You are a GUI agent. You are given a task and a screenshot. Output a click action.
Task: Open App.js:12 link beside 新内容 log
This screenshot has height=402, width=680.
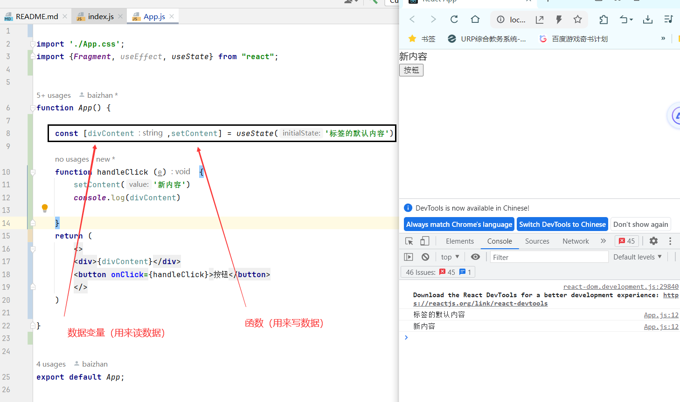[x=661, y=327]
